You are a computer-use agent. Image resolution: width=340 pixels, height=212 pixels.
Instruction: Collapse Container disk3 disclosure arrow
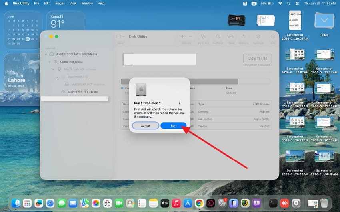pyautogui.click(x=50, y=62)
